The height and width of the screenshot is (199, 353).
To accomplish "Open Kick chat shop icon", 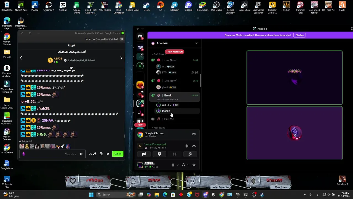I will (101, 154).
